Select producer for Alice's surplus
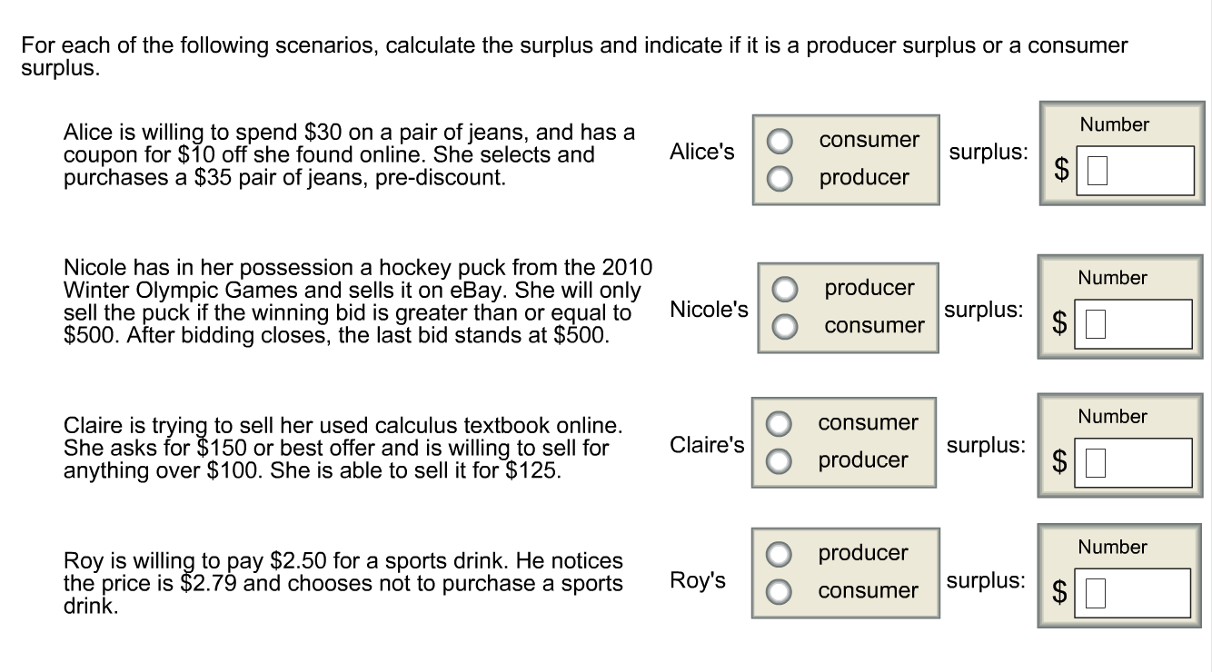The width and height of the screenshot is (1212, 672). pyautogui.click(x=780, y=178)
